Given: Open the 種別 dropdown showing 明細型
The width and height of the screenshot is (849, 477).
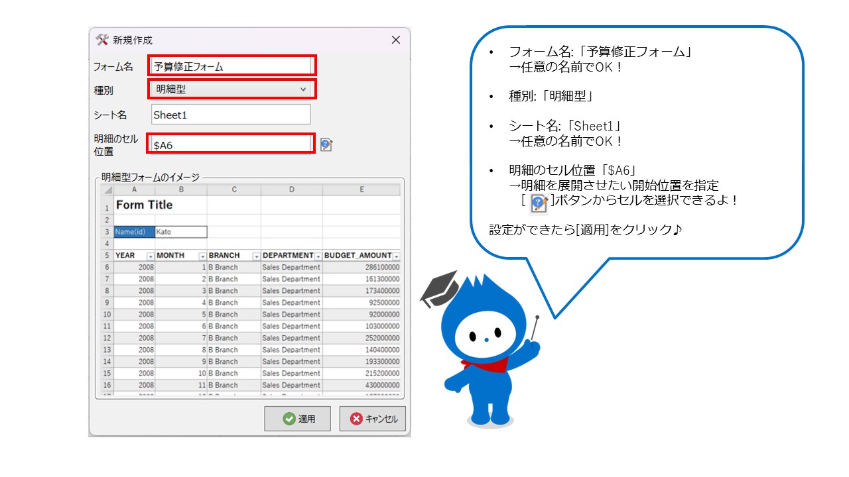Looking at the screenshot, I should [231, 89].
